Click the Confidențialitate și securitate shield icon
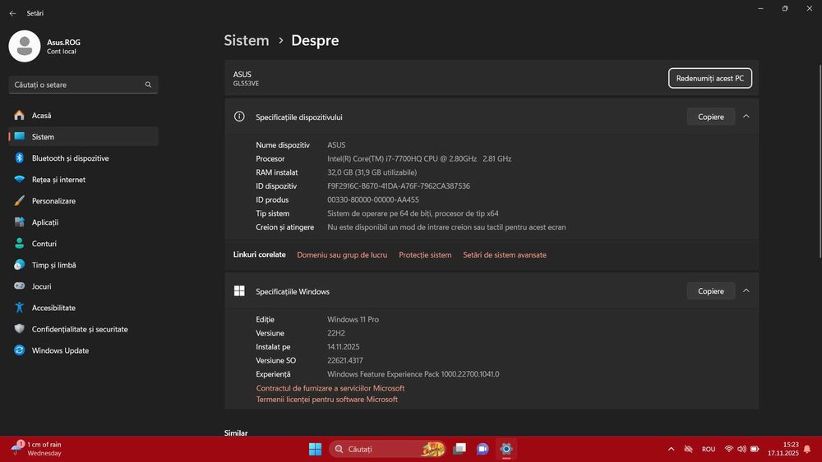Image resolution: width=822 pixels, height=462 pixels. click(20, 328)
